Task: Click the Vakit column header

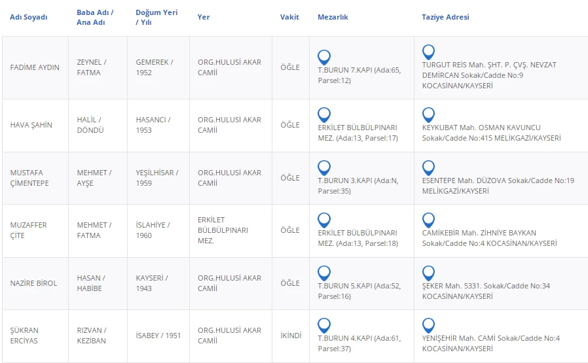Action: coord(289,18)
